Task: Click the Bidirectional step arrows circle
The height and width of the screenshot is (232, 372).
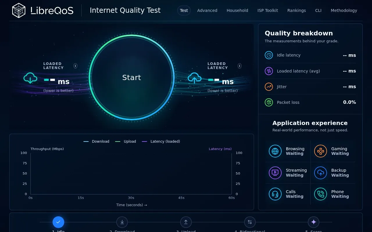Action: (x=250, y=222)
